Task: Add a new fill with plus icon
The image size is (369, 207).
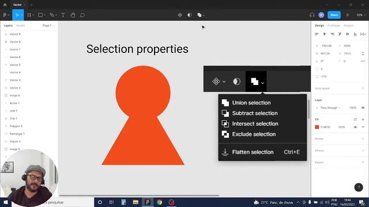Action: point(363,119)
